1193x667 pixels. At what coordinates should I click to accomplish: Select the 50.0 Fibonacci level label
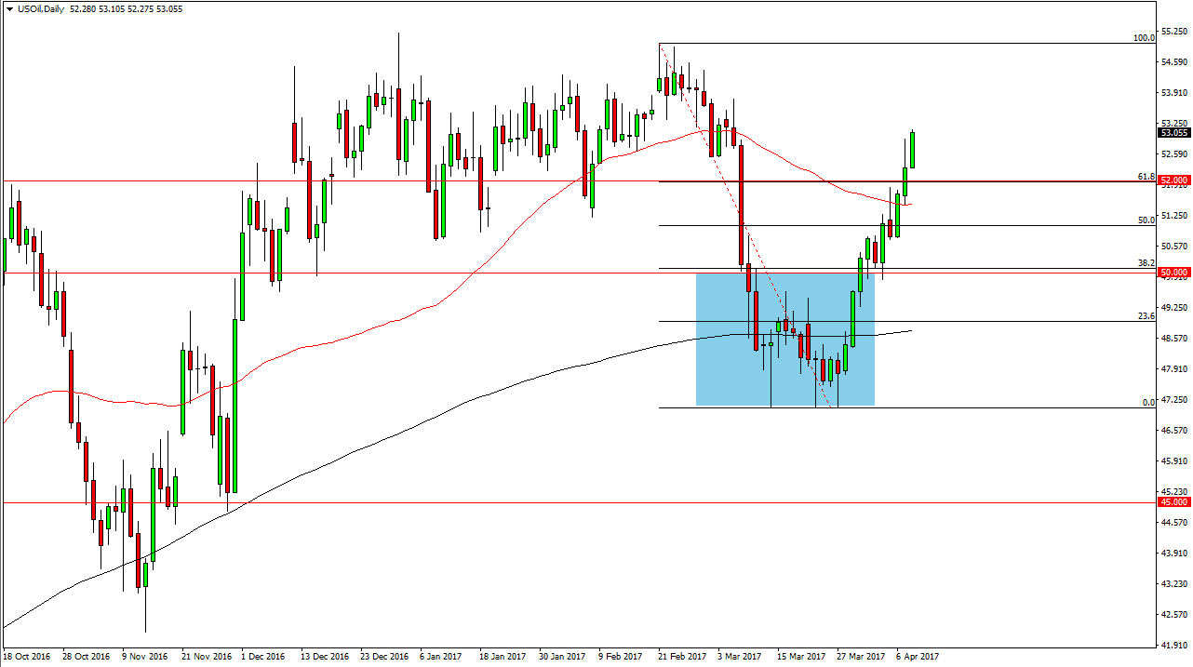coord(1146,220)
